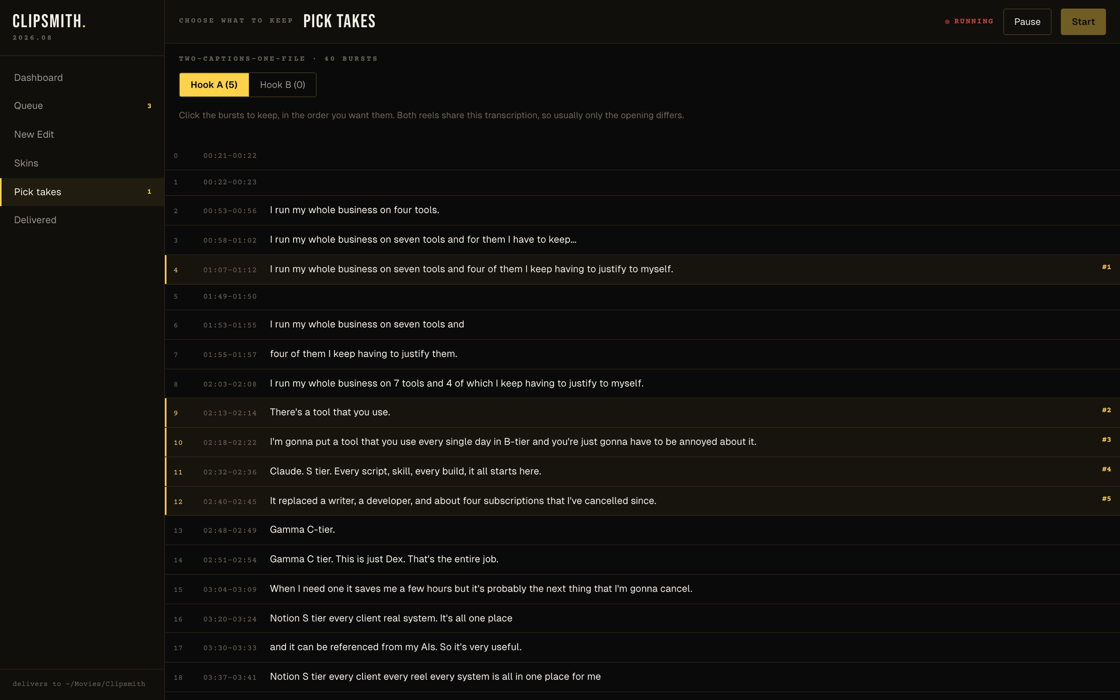Viewport: 1120px width, 700px height.
Task: Select empty burst 0 at 00:21–00:22
Action: 642,156
